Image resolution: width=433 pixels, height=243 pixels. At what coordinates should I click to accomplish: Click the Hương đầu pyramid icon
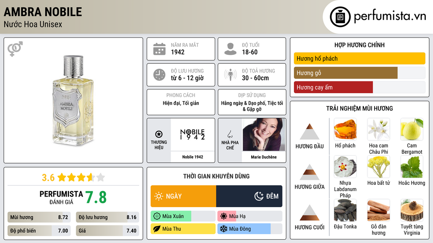pos(310,132)
